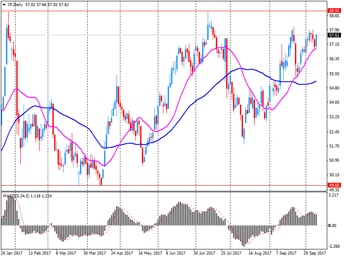
Task: Click the 54.80 price axis value
Action: [334, 88]
